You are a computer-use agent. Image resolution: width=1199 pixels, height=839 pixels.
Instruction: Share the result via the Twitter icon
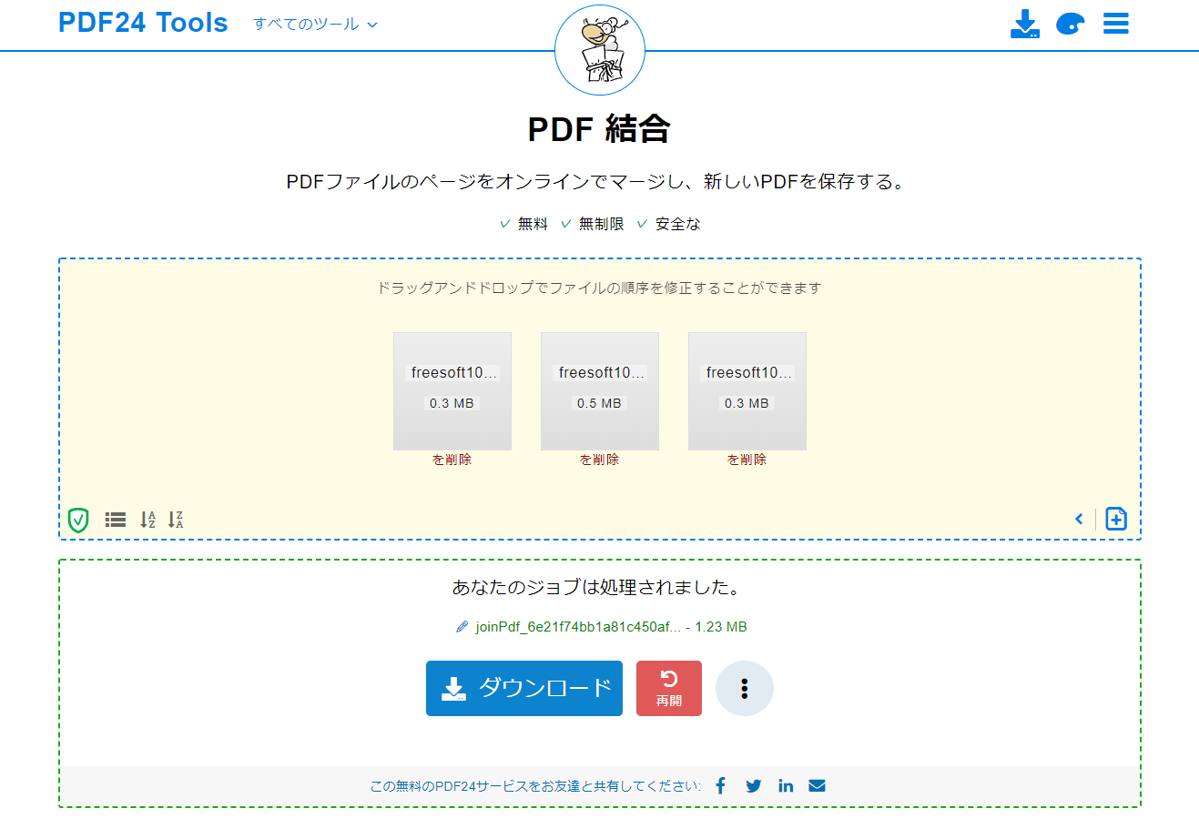753,784
